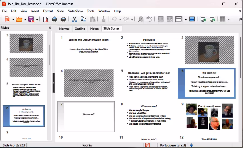Open the New document dropdown arrow
The height and width of the screenshot is (148, 243).
13,19
